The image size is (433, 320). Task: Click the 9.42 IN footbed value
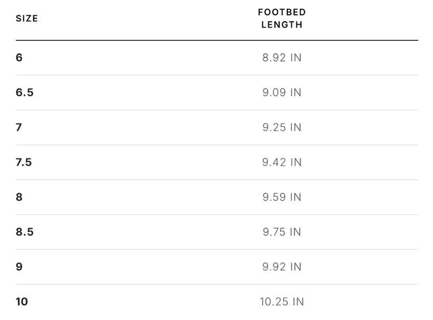tap(282, 163)
